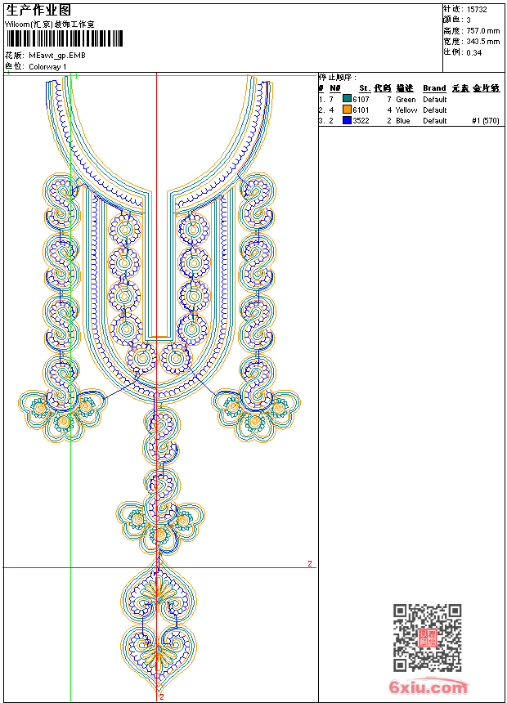The width and height of the screenshot is (507, 703).
Task: Click the orange 6101 color swatch
Action: coord(347,110)
